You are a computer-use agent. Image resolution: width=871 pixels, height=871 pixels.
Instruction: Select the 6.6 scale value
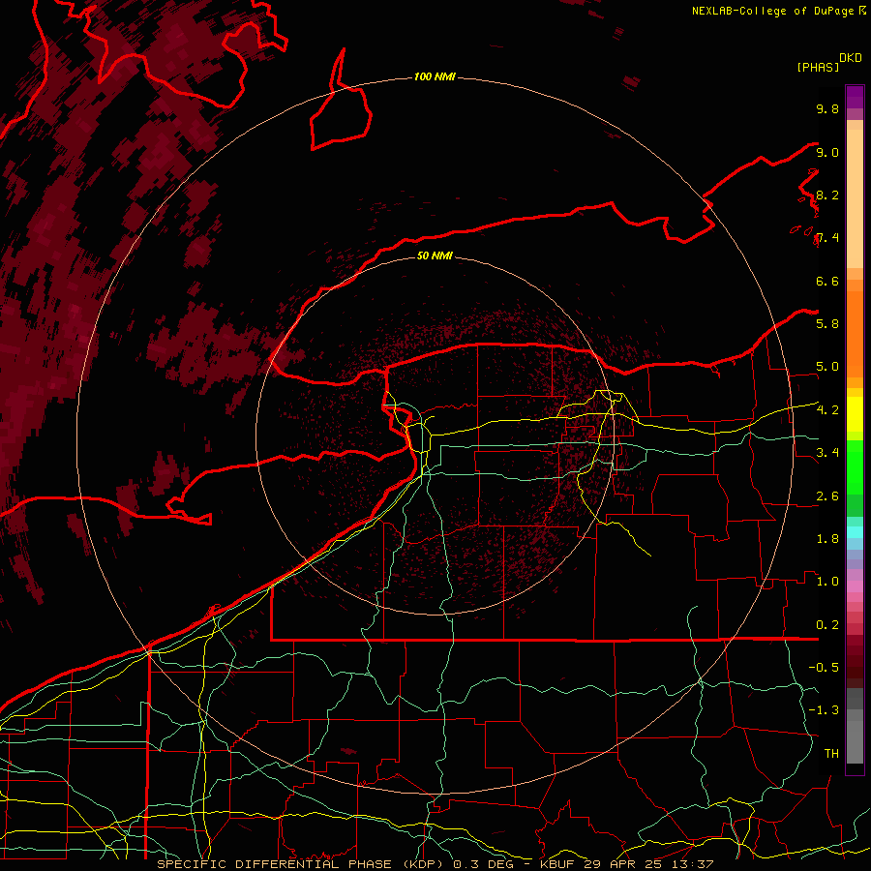(827, 281)
